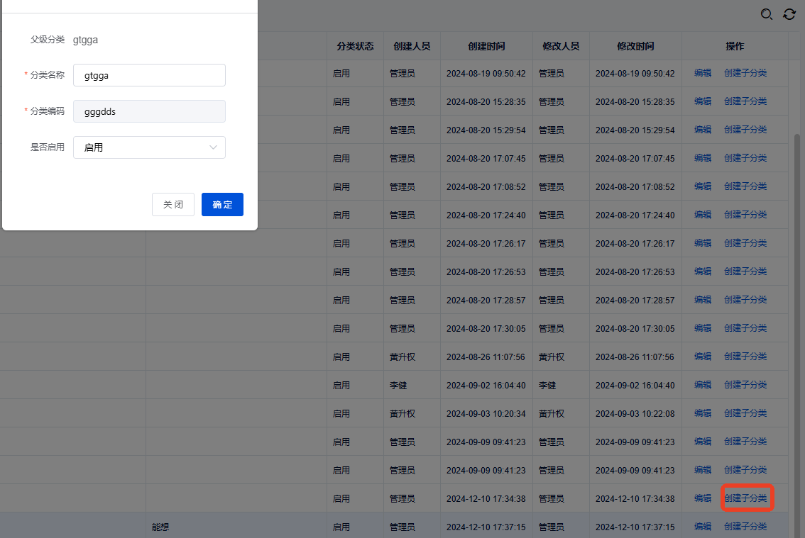Click the 分类状态 column header
The image size is (805, 538).
point(355,46)
